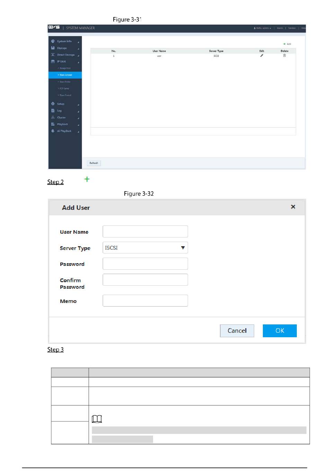Click the user avatar icon beside Hello admin
Viewport: 329px width, 474px height.
(255, 28)
